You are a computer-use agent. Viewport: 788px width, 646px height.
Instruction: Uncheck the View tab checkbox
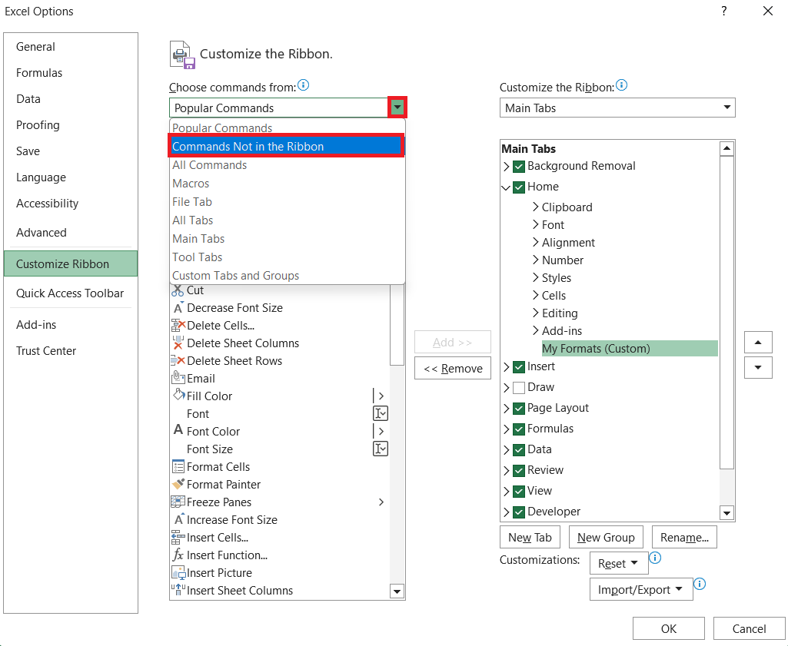pos(519,492)
